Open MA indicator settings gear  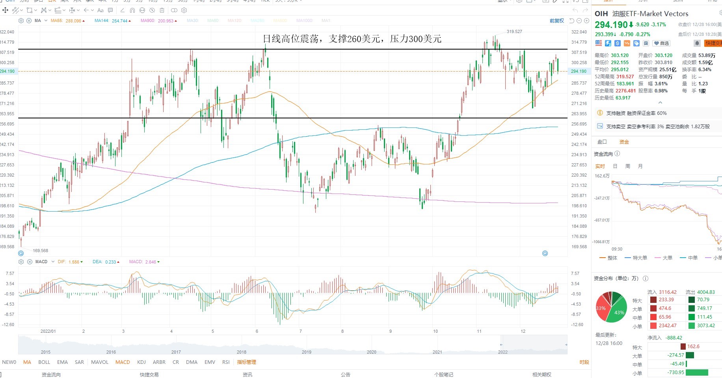point(21,20)
